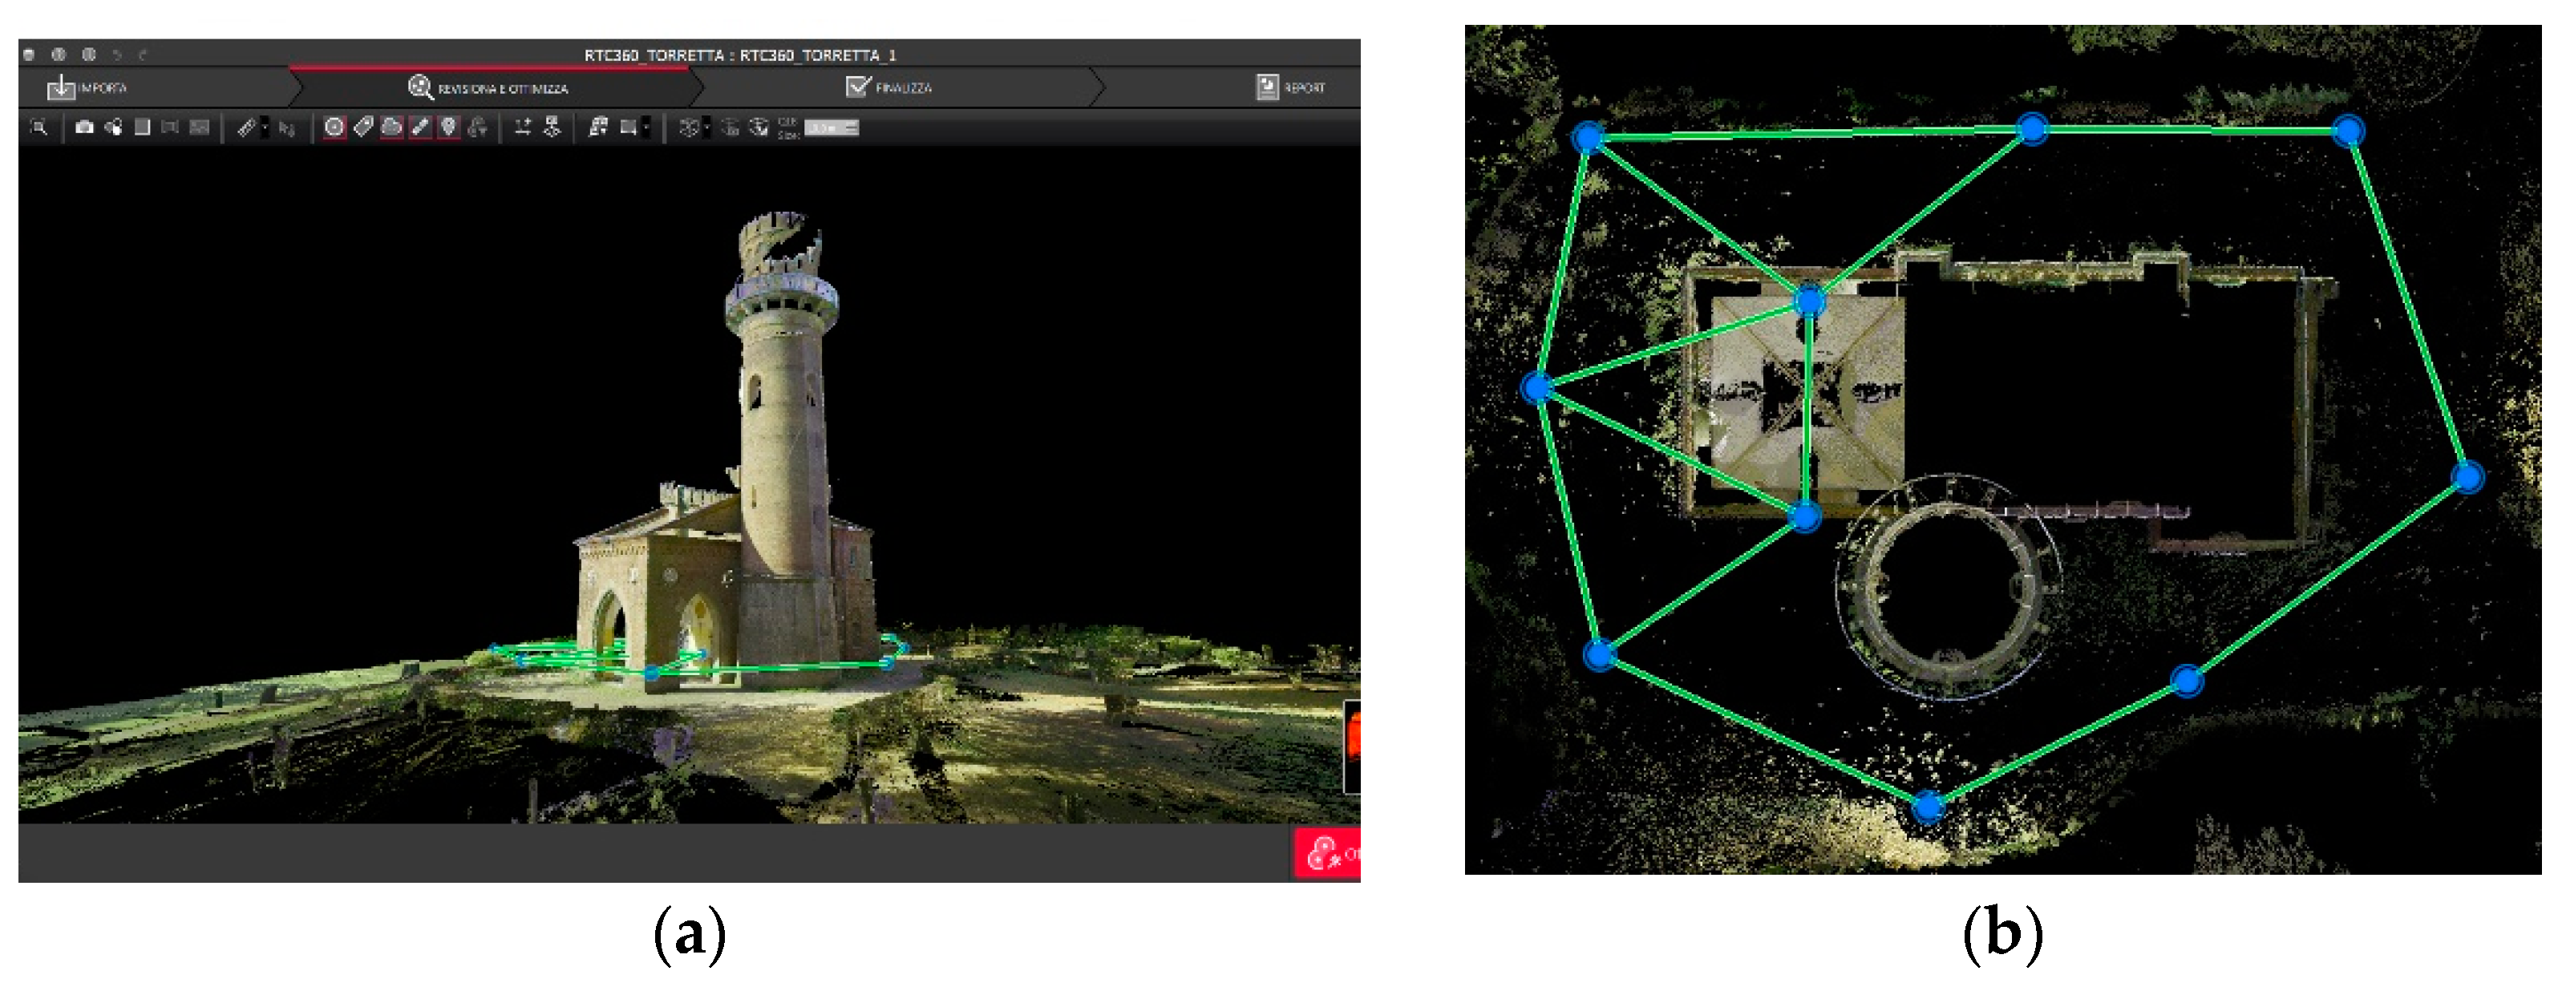Toggle setup markers visibility icon
Screen dimensions: 2558x983
click(x=334, y=127)
